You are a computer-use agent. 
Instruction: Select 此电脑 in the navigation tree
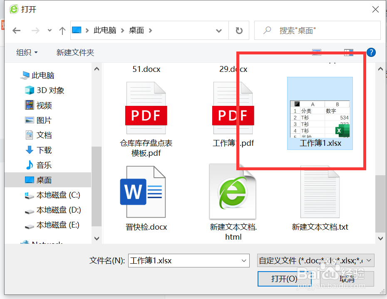(37, 75)
